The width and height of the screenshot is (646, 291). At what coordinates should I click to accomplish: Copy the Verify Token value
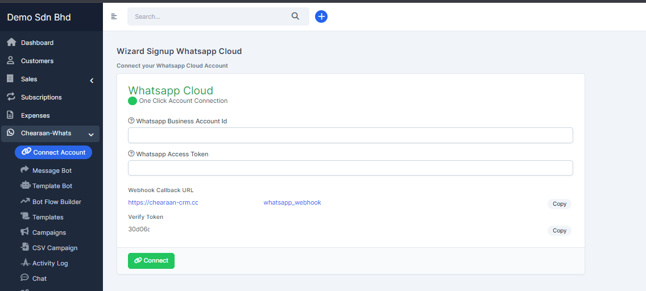point(559,231)
